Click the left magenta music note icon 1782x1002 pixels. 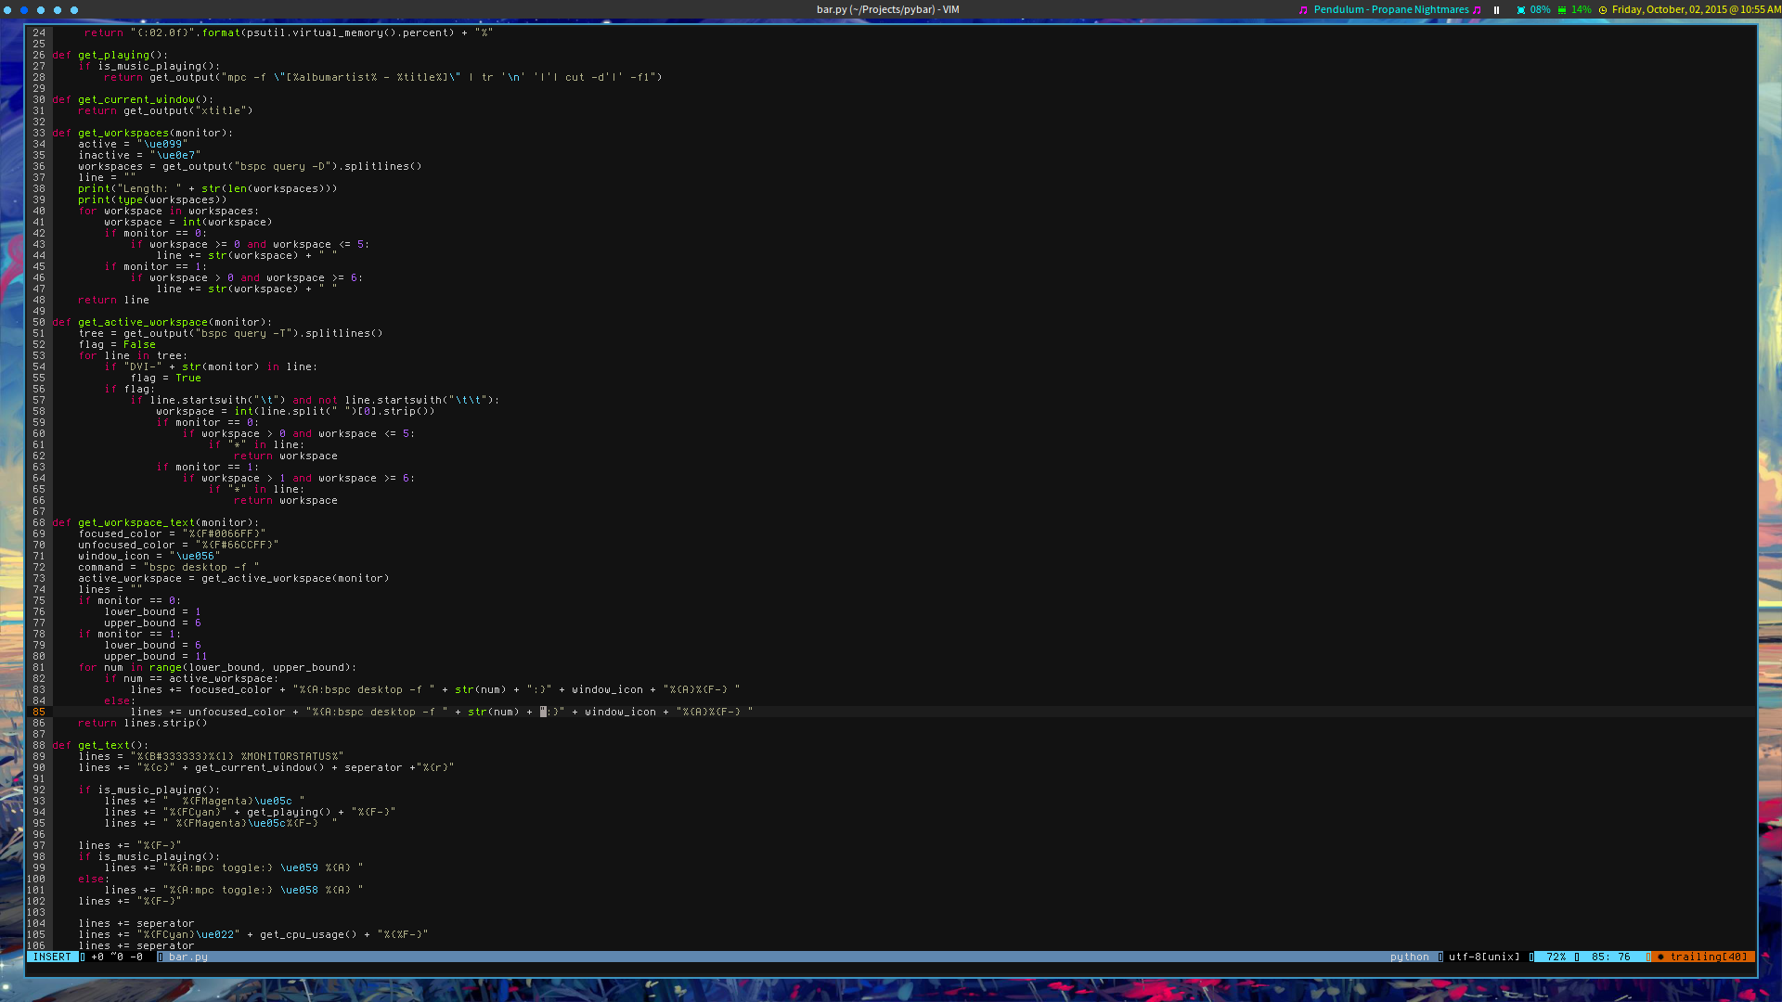[1303, 10]
